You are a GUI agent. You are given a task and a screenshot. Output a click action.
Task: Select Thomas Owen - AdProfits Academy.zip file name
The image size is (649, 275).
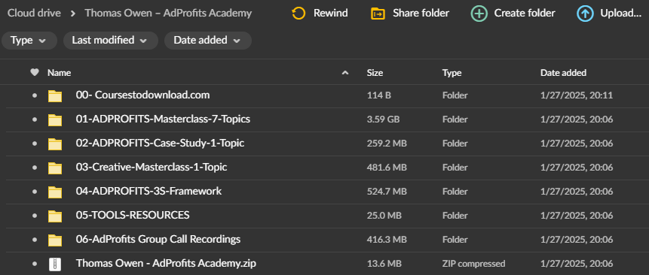point(166,263)
